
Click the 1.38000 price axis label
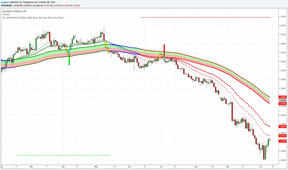[282, 44]
